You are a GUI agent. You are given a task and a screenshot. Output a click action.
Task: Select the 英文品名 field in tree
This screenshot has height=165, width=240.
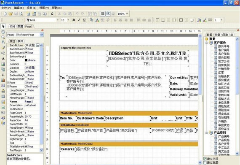tap(224, 151)
